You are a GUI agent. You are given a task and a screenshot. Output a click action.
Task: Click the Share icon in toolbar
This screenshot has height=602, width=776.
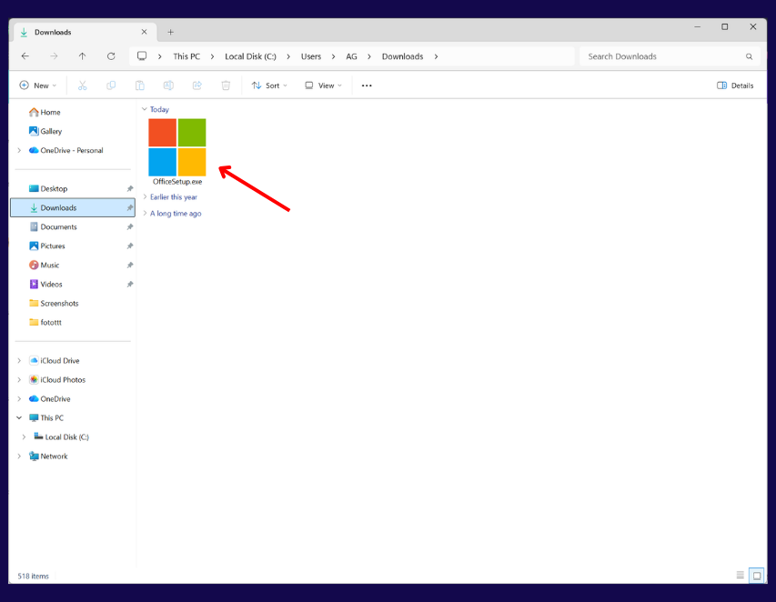coord(197,85)
